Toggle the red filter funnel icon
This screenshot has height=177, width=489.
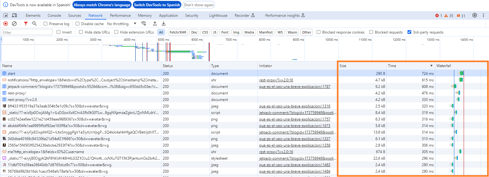pyautogui.click(x=26, y=24)
